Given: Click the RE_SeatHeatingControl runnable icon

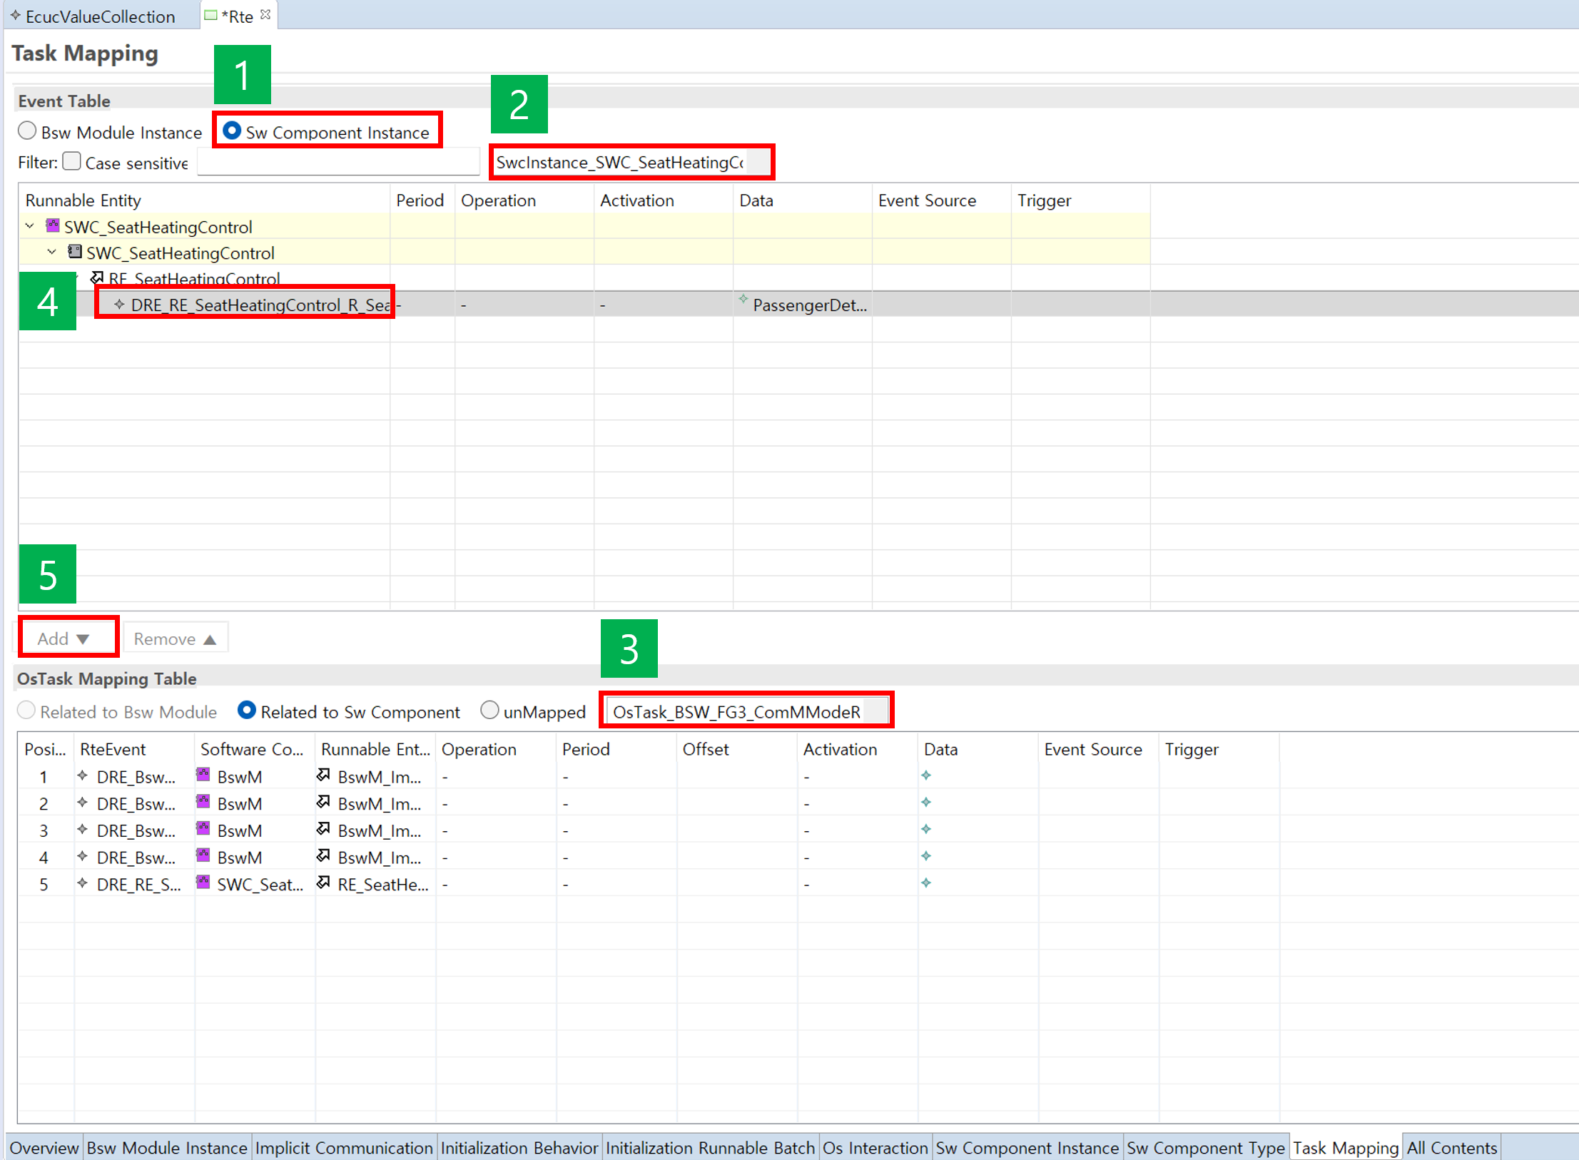Looking at the screenshot, I should point(97,278).
